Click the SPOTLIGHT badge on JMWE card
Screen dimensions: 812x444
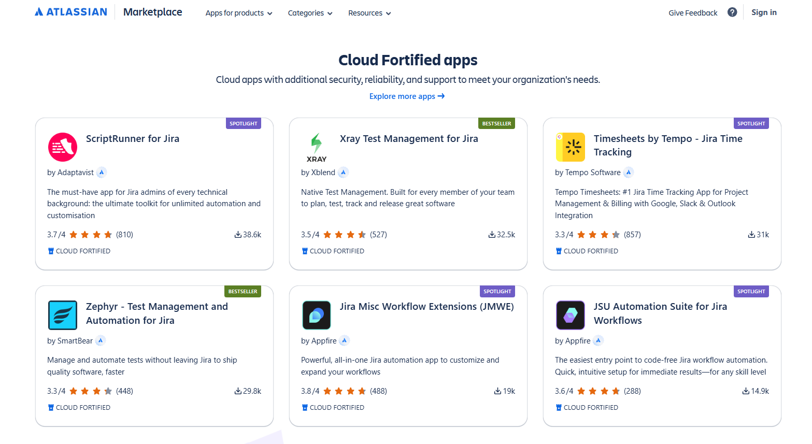pos(497,291)
